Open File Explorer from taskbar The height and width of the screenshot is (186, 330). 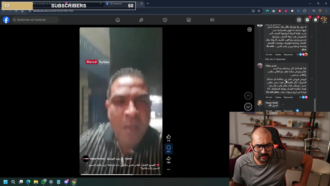[36, 182]
